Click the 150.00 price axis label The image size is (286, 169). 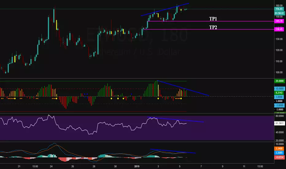[x=279, y=17]
